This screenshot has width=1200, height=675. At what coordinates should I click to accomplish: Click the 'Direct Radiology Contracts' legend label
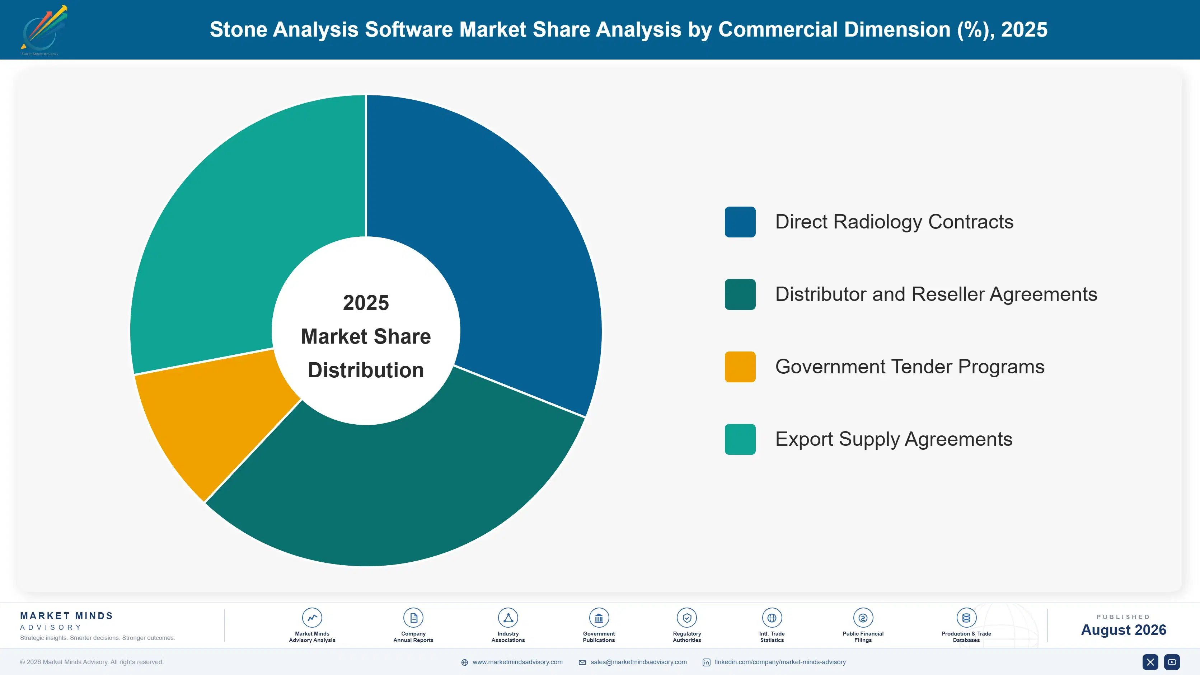pos(894,222)
